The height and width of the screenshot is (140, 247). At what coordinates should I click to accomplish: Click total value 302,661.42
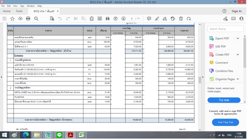188,51
